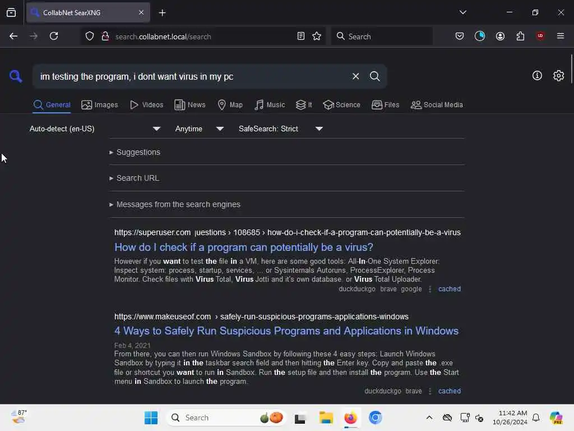Open 'How do I check if a program' result

244,247
